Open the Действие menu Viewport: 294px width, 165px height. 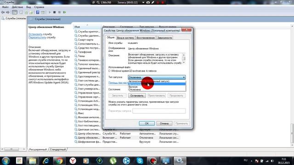[17, 7]
